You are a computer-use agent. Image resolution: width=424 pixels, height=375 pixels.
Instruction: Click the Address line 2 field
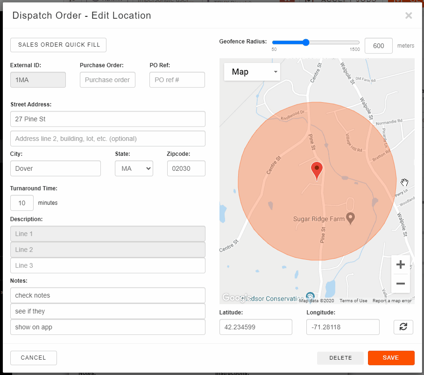click(x=107, y=139)
